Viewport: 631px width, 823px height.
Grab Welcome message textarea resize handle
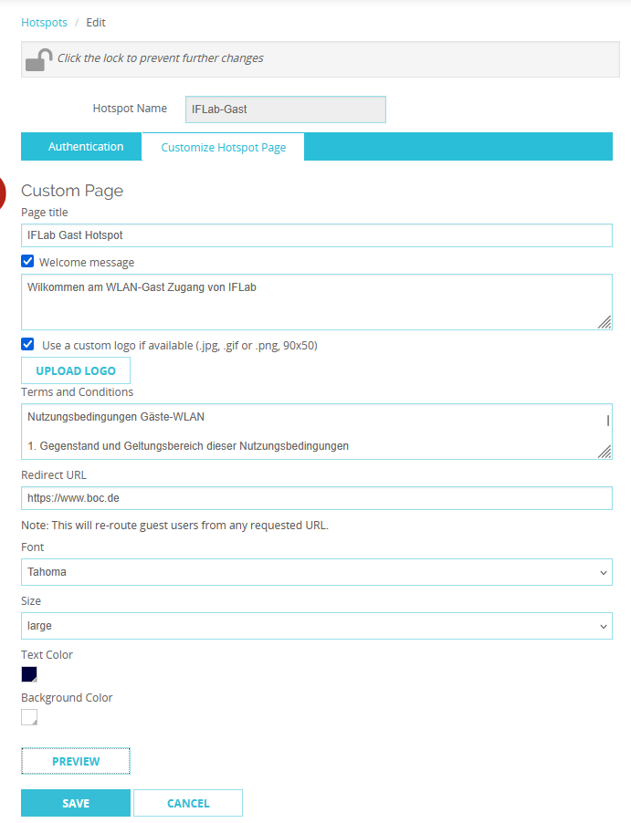[x=605, y=321]
